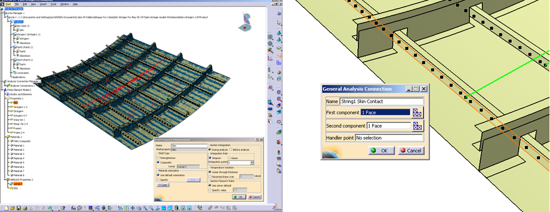550x212 pixels.
Task: Select the Pan view tool icon
Action: pos(133,208)
